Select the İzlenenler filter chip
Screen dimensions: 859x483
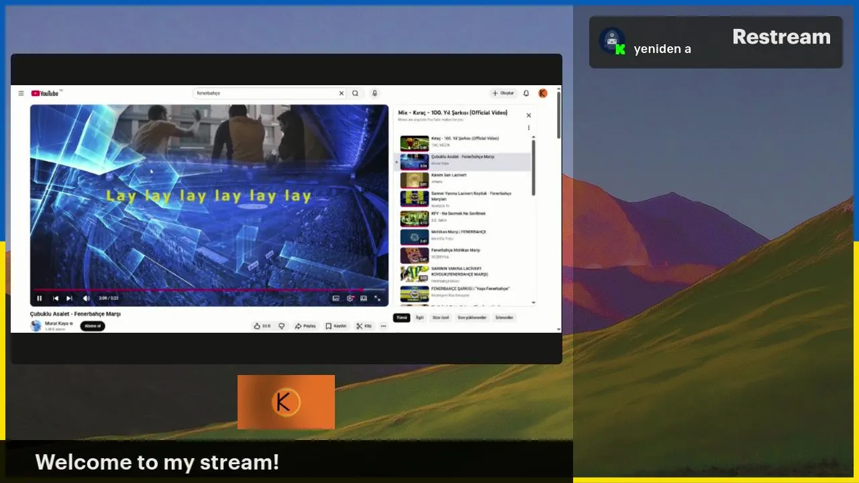pyautogui.click(x=504, y=318)
